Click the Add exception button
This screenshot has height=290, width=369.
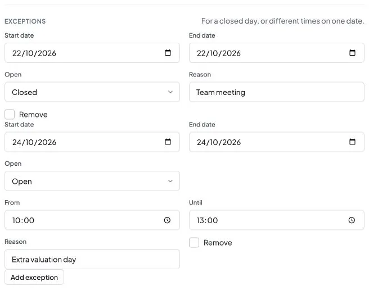34,277
